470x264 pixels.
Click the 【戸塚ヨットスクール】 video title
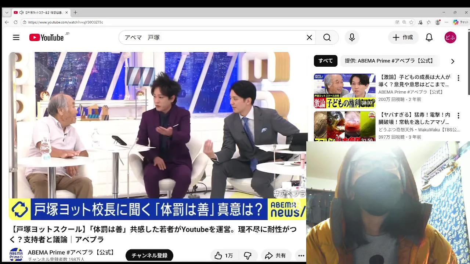click(x=153, y=234)
